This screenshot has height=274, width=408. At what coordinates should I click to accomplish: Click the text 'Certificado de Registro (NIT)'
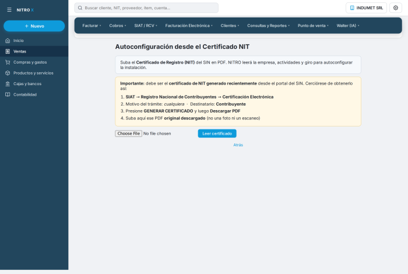[165, 62]
